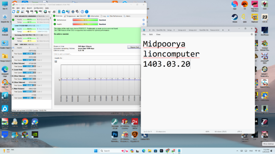Show hidden tray icons chevron
This screenshot has height=154, width=275.
[x=237, y=151]
